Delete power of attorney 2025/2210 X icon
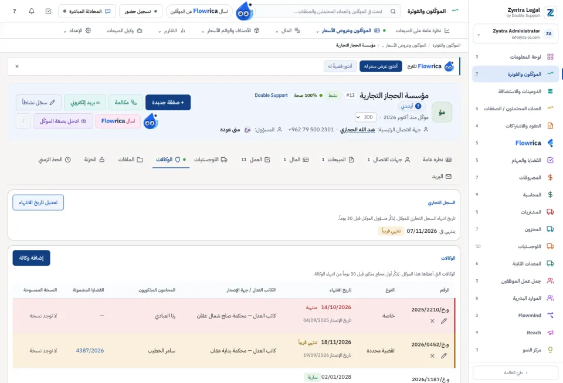The height and width of the screenshot is (383, 563). pyautogui.click(x=432, y=321)
